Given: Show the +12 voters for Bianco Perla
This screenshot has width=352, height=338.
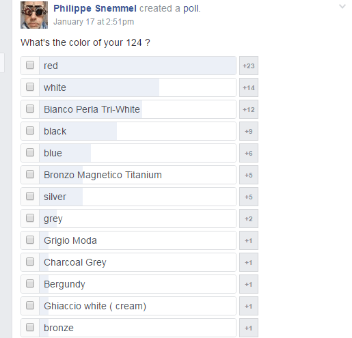Looking at the screenshot, I should 249,109.
